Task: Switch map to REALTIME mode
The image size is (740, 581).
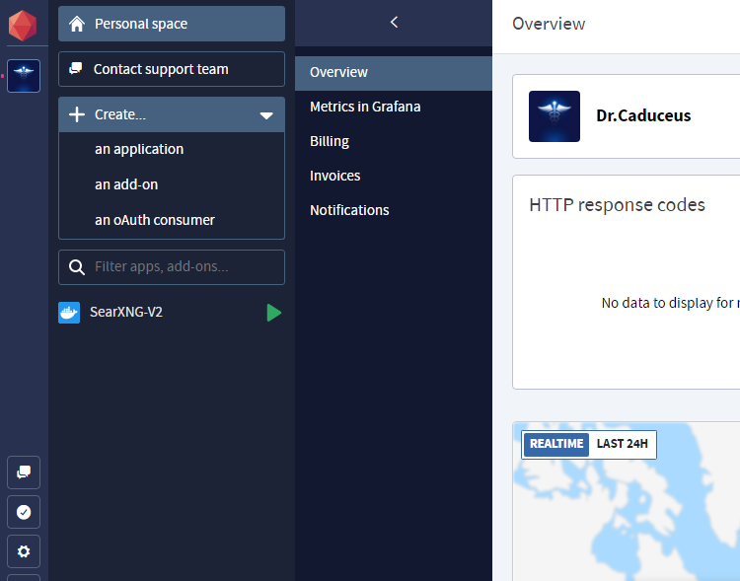Action: pos(556,444)
